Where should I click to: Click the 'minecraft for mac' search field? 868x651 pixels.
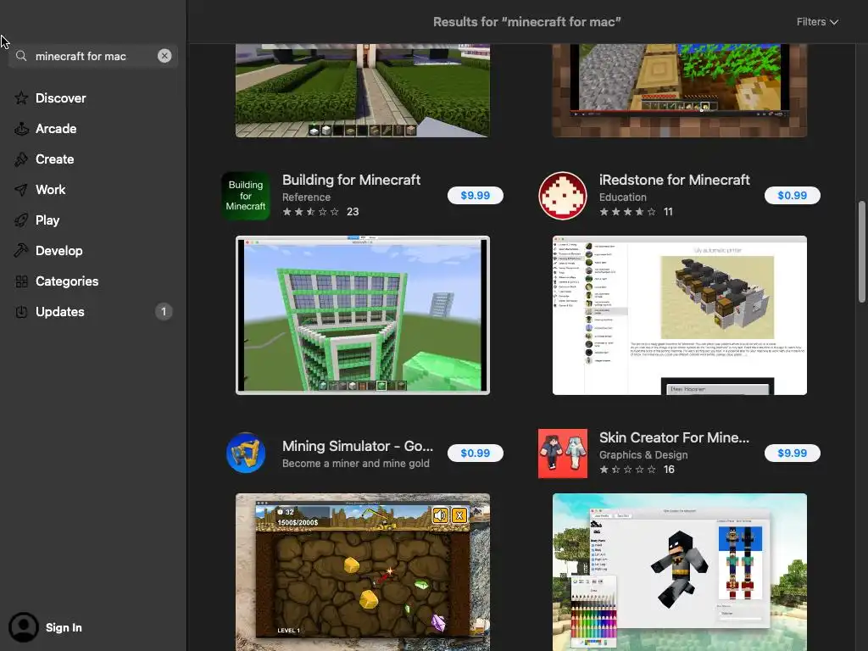point(93,56)
